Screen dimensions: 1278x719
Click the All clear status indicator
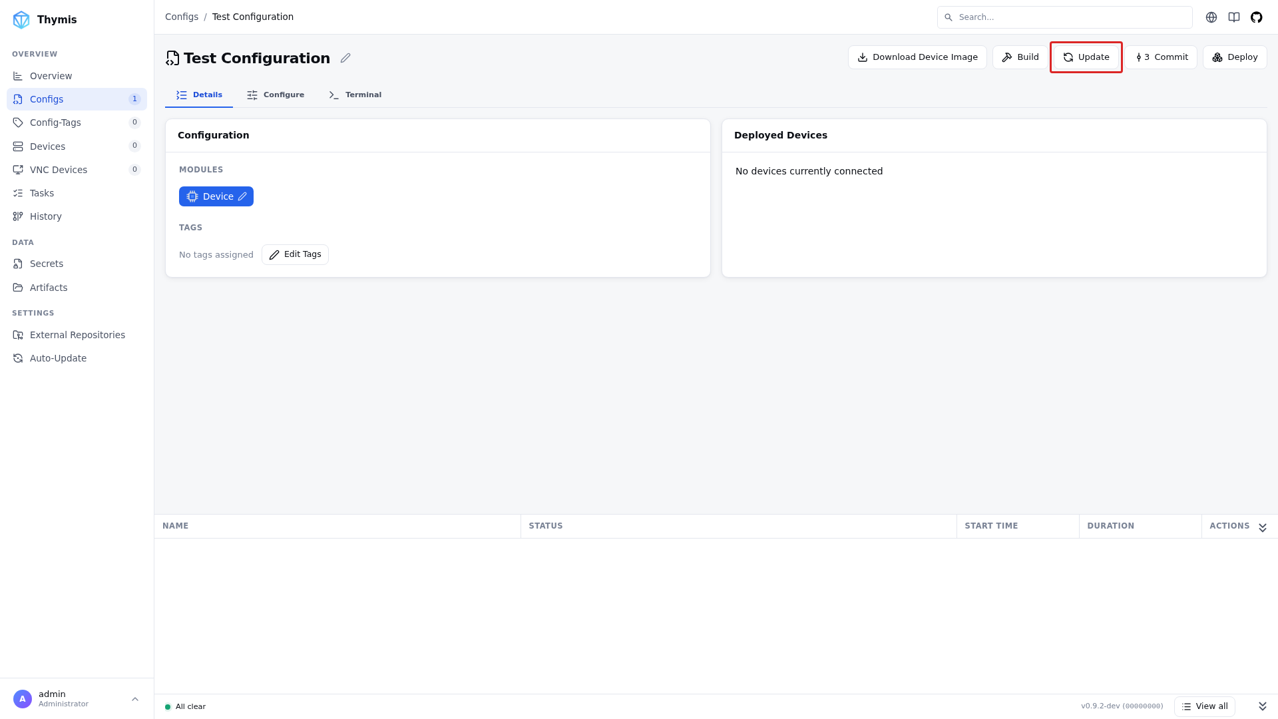point(185,706)
